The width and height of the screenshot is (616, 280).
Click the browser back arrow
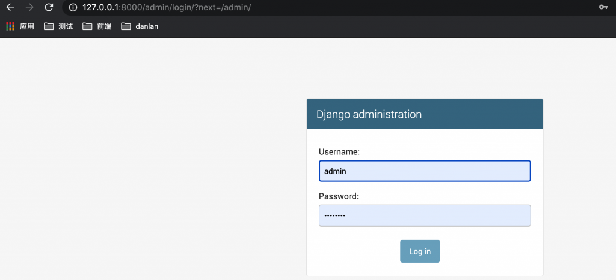pos(10,7)
